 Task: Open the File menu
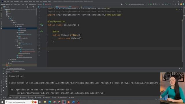click(5, 1)
